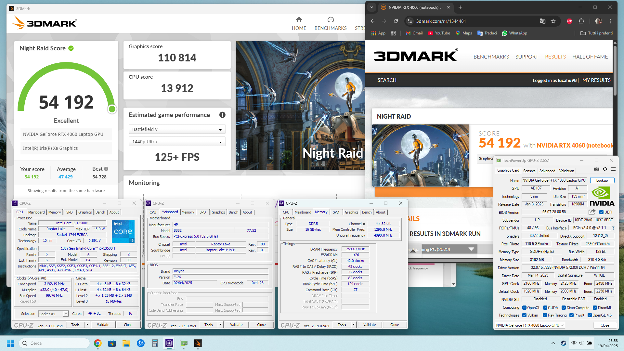This screenshot has width=624, height=351.
Task: Click the 3DMark Home icon
Action: coord(299,20)
